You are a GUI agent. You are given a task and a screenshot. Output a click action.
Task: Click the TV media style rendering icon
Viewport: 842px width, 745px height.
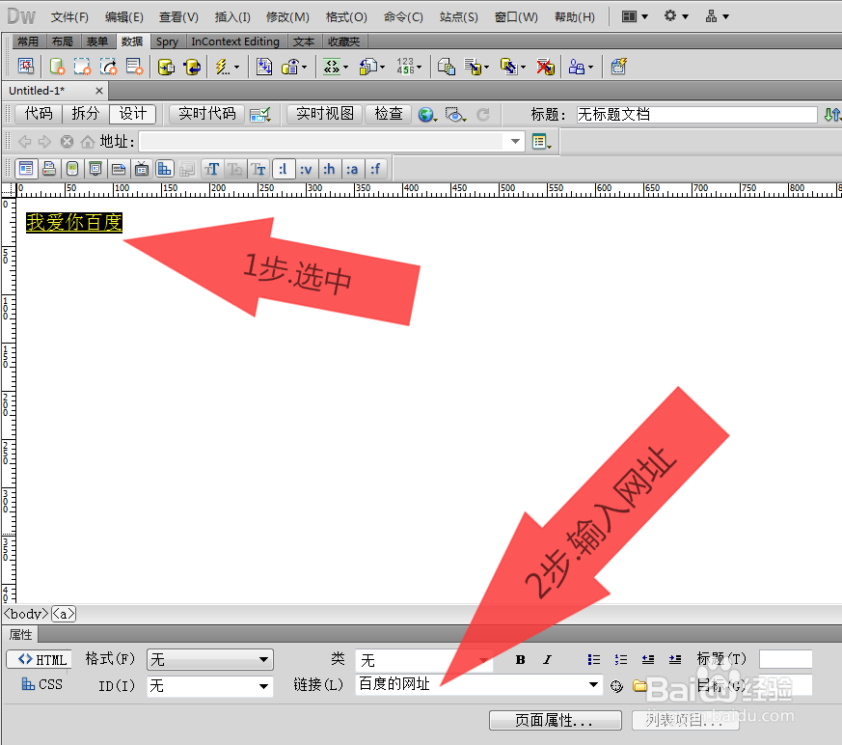142,169
